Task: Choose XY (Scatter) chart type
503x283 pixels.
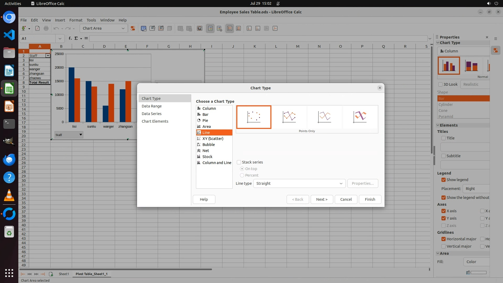Action: 212,139
